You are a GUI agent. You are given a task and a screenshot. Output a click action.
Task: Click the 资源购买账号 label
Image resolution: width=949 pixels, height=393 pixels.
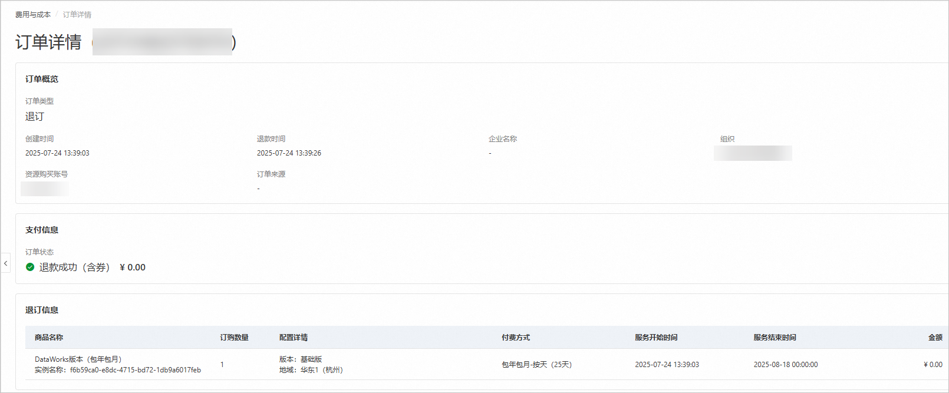pyautogui.click(x=47, y=174)
